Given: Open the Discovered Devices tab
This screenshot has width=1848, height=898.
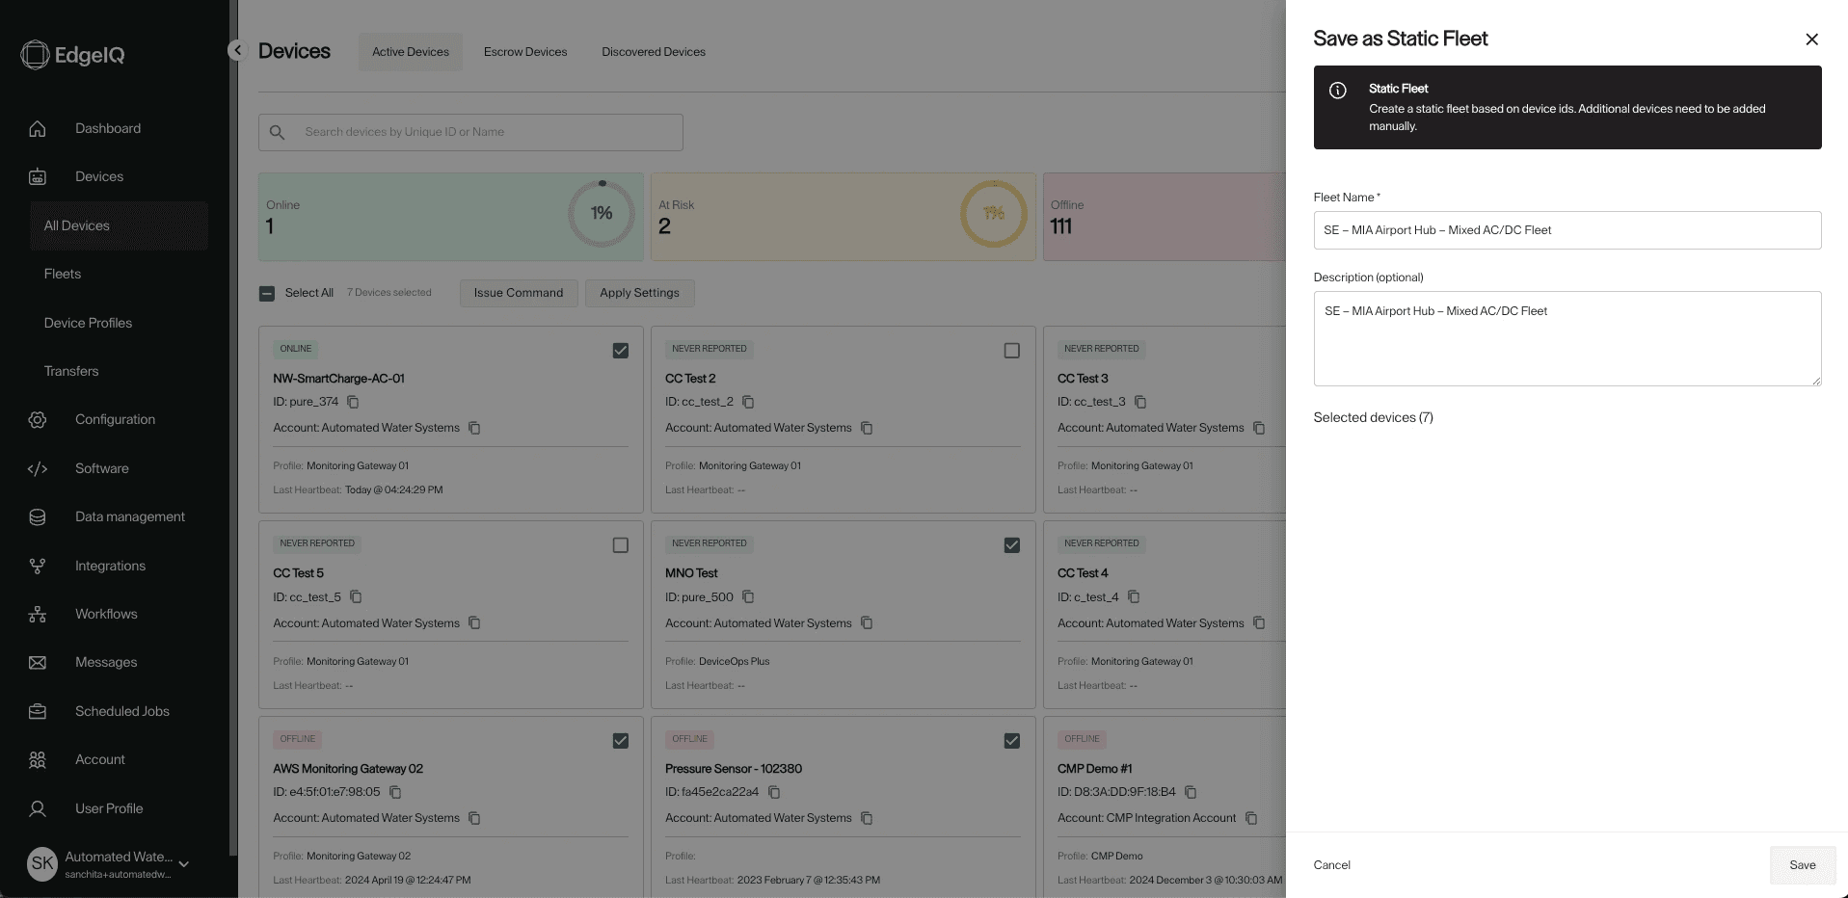Looking at the screenshot, I should 654,52.
